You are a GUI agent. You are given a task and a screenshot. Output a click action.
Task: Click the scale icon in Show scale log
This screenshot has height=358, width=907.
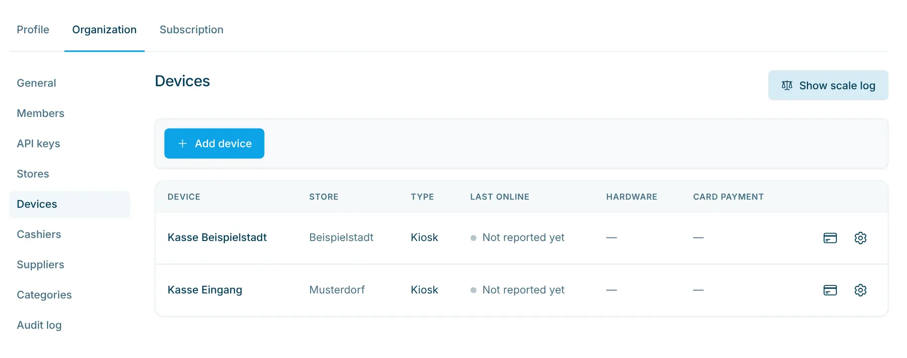pyautogui.click(x=787, y=86)
